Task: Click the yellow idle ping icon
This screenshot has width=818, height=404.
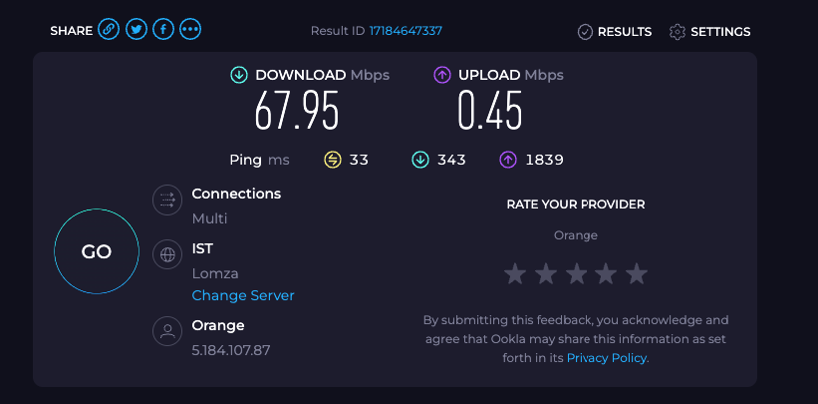Action: pyautogui.click(x=333, y=160)
